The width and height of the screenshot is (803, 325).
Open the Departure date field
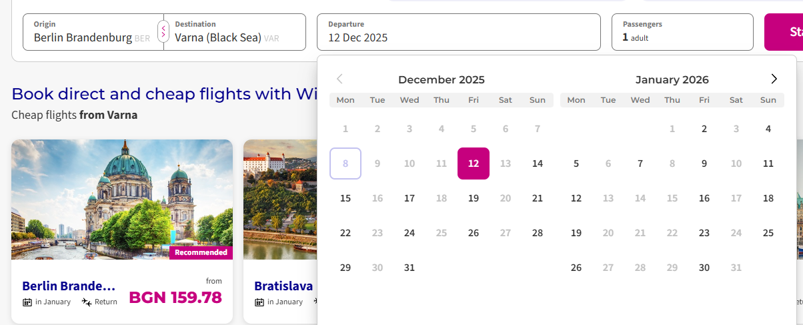[459, 32]
